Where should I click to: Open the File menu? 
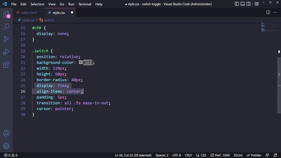pyautogui.click(x=14, y=4)
